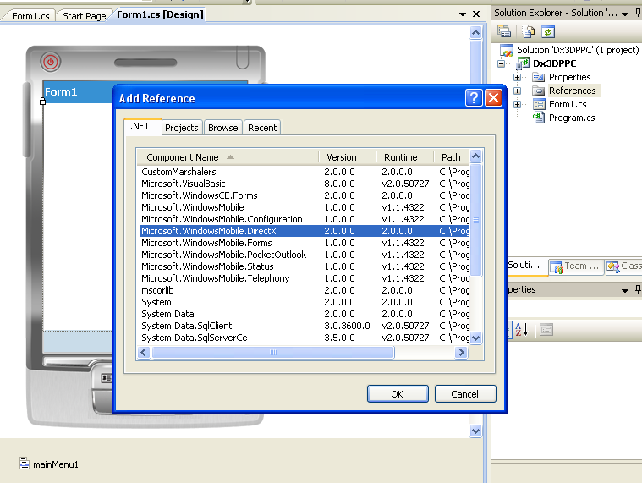Switch to the .NET tab
Viewport: 642px width, 483px height.
142,127
